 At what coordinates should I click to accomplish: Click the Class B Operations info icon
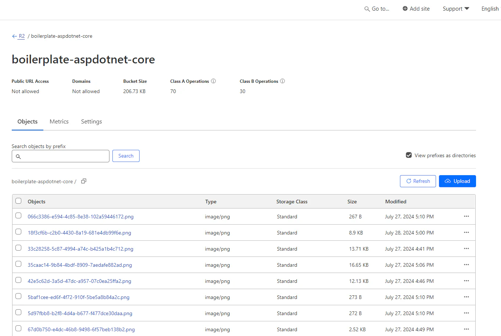[282, 81]
